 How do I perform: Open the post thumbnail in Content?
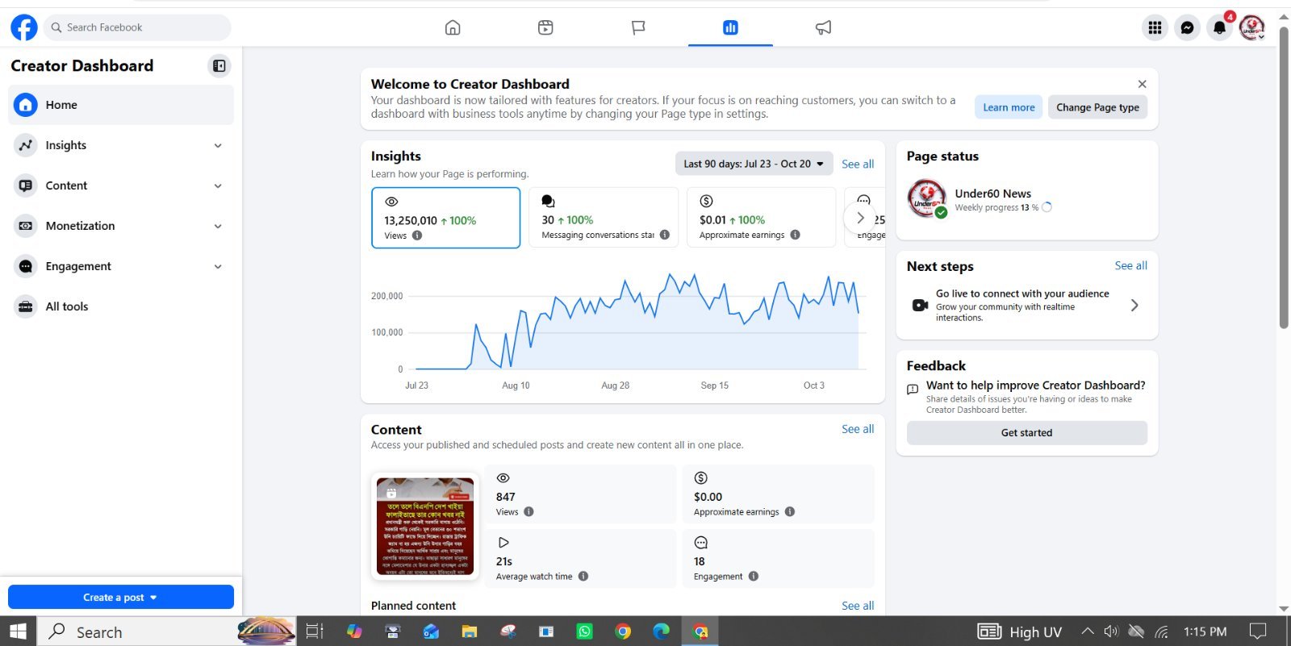(425, 526)
